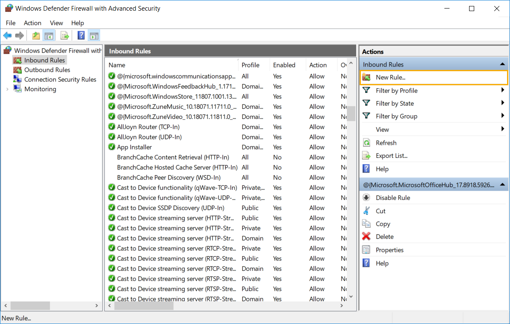Viewport: 510px width, 324px height.
Task: Click the Back arrow toolbar icon
Action: 7,35
